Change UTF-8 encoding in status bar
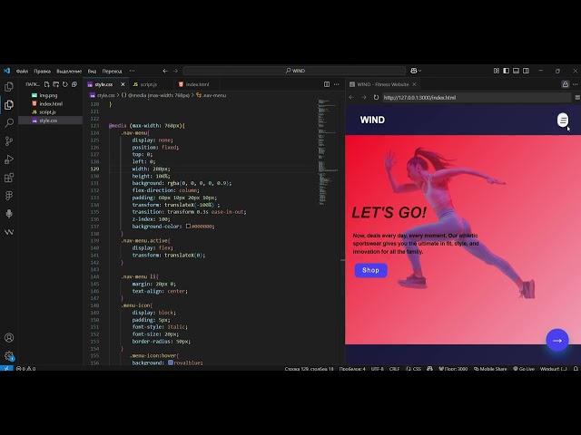581x435 pixels. click(x=378, y=369)
